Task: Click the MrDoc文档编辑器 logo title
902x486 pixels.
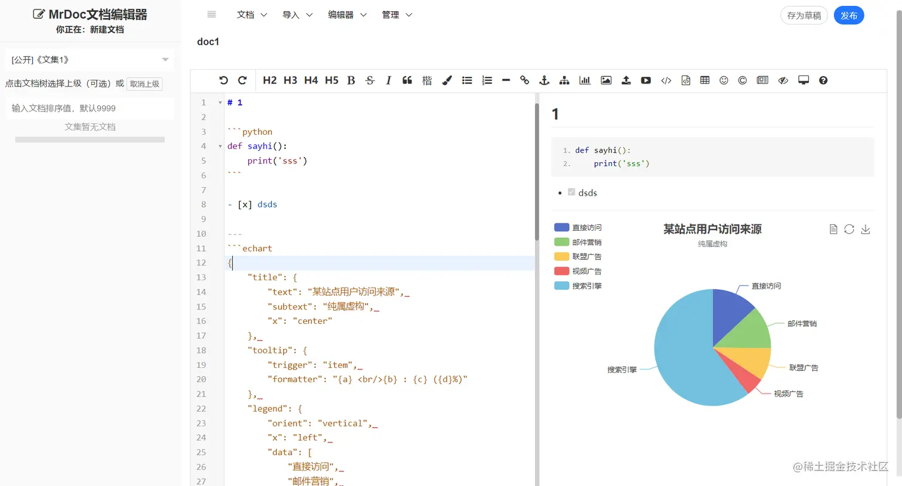Action: [x=90, y=14]
